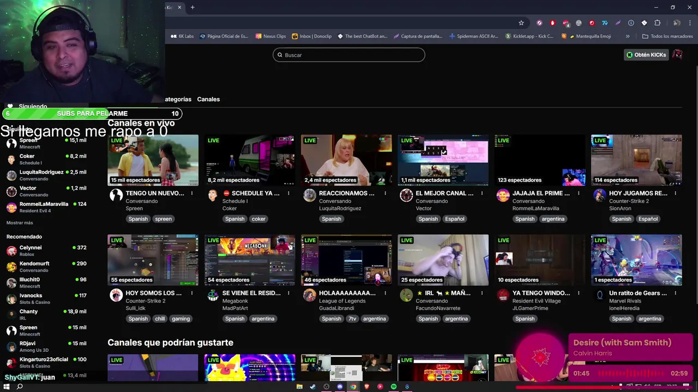The image size is (698, 392).
Task: Click MadPatArt's avatar under the Megabonk stream
Action: tap(213, 295)
